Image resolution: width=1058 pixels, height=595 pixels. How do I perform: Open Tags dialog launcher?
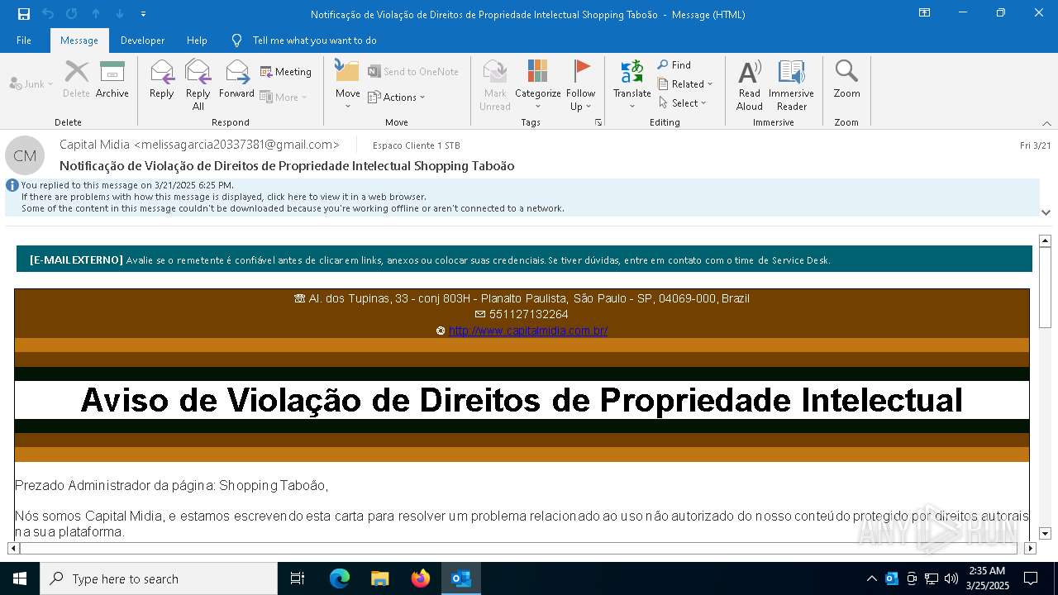[x=598, y=122]
